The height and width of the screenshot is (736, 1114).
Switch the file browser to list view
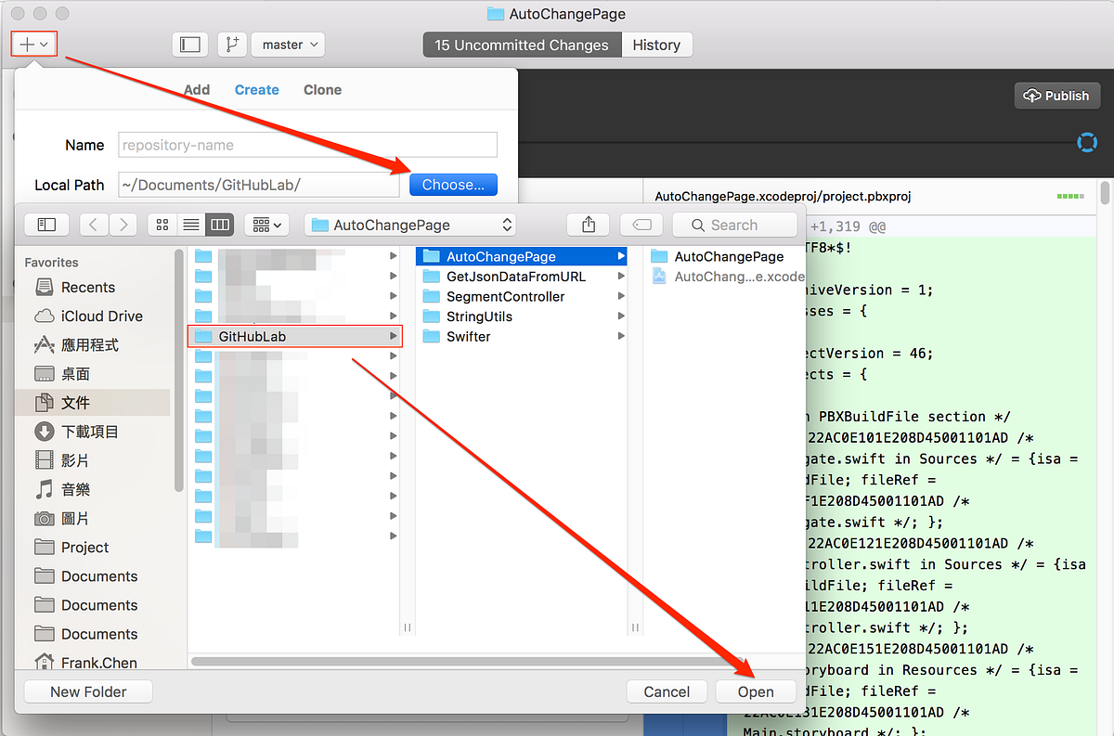(190, 224)
